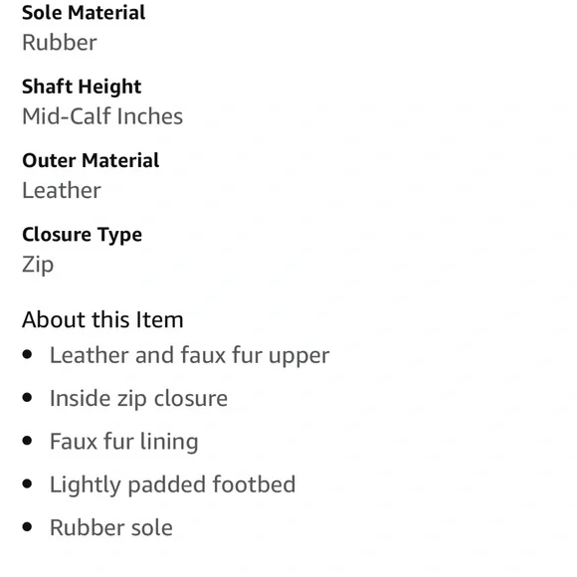Image resolution: width=577 pixels, height=577 pixels.
Task: Click Lightly padded footbed bullet text
Action: 172,484
